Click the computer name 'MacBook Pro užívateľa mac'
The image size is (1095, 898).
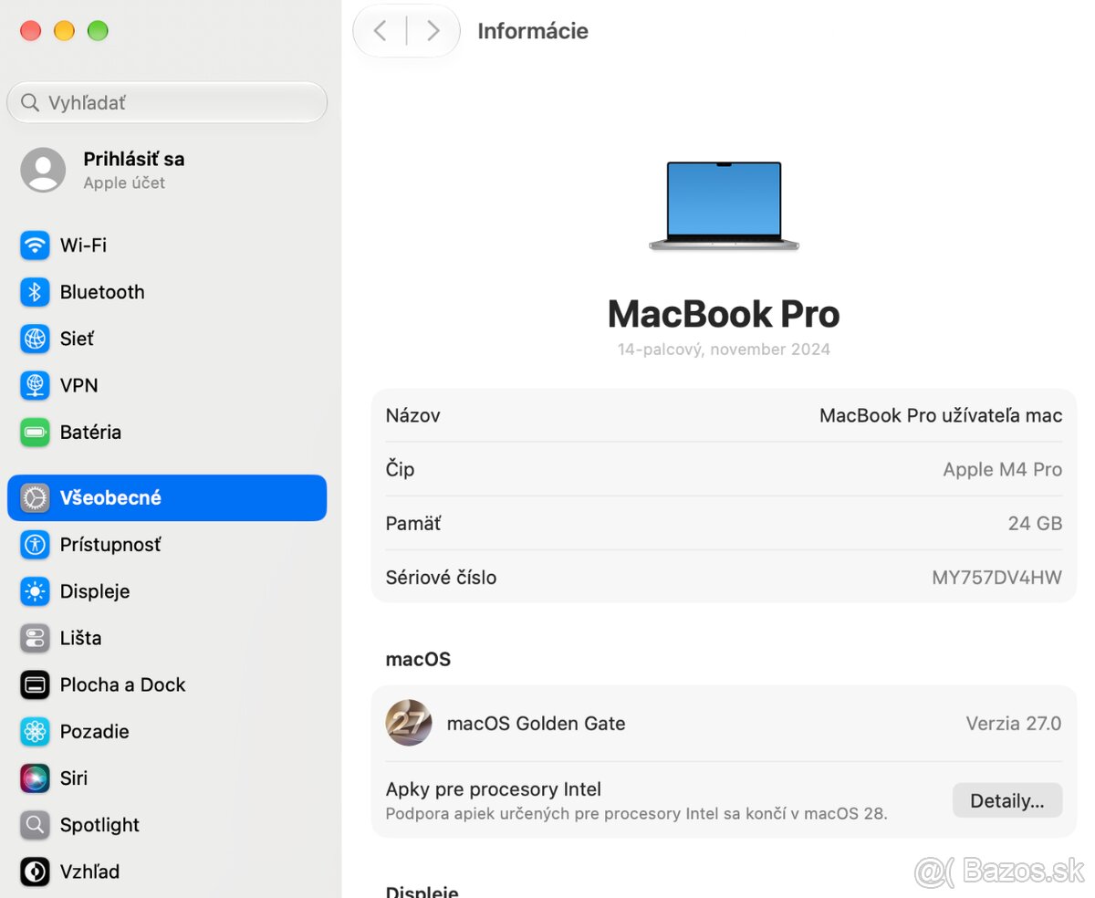tap(941, 415)
